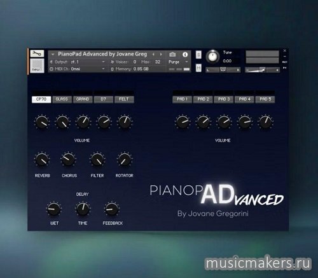Viewport: 318px width, 278px height.
Task: Enable the PAD 2 button
Action: tap(203, 99)
